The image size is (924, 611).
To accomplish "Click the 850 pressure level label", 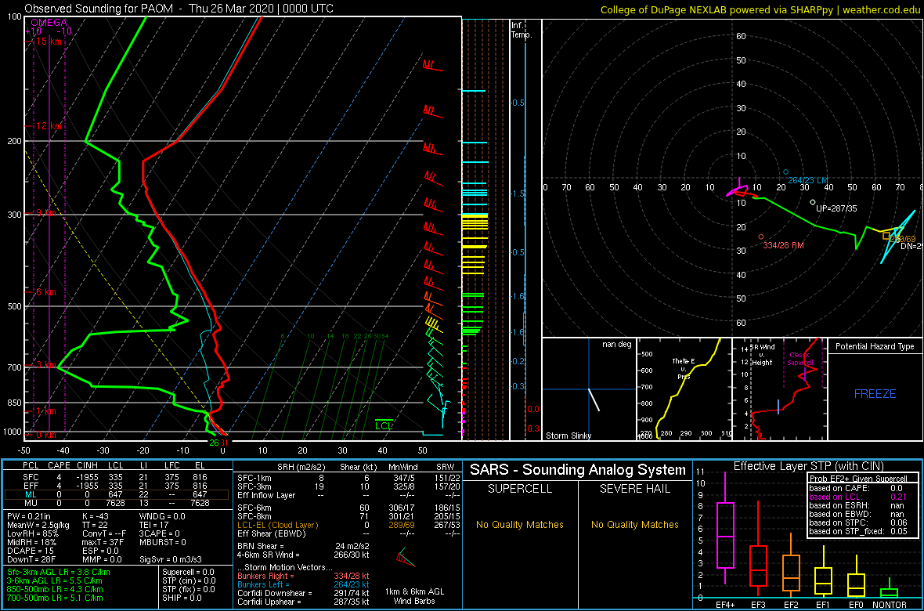I will click(x=13, y=403).
